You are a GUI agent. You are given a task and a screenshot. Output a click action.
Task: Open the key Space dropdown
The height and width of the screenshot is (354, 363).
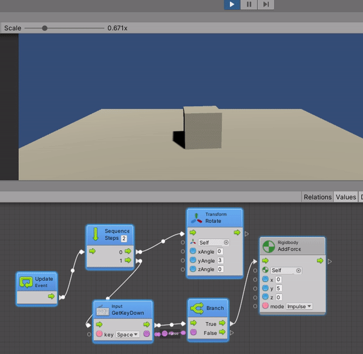coord(128,334)
